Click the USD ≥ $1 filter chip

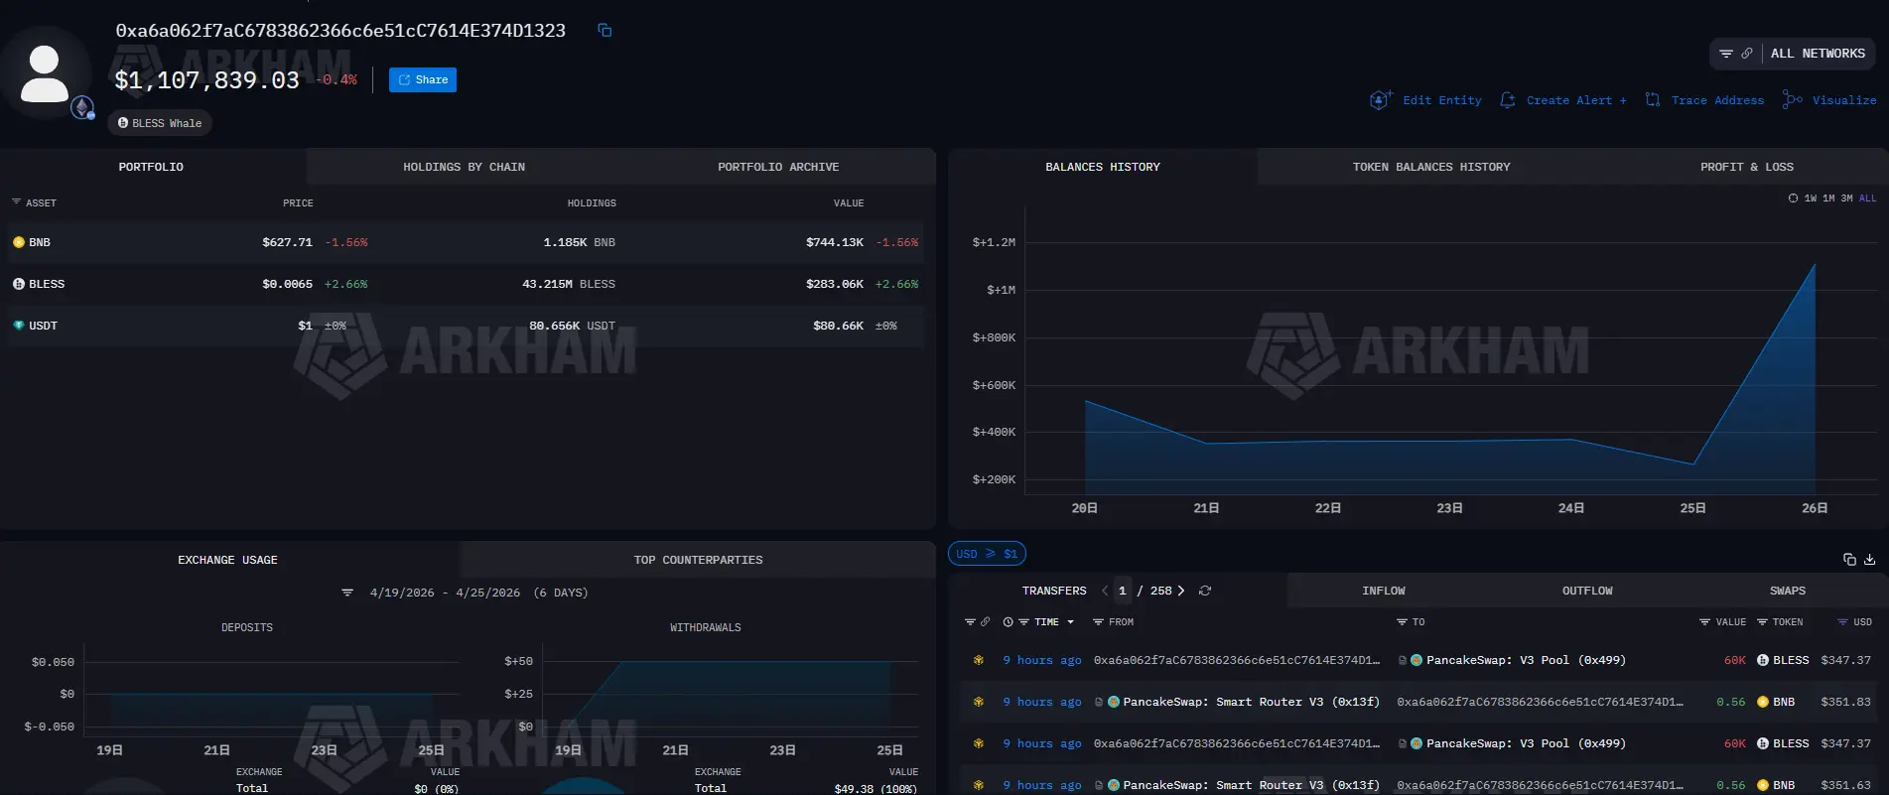point(987,554)
